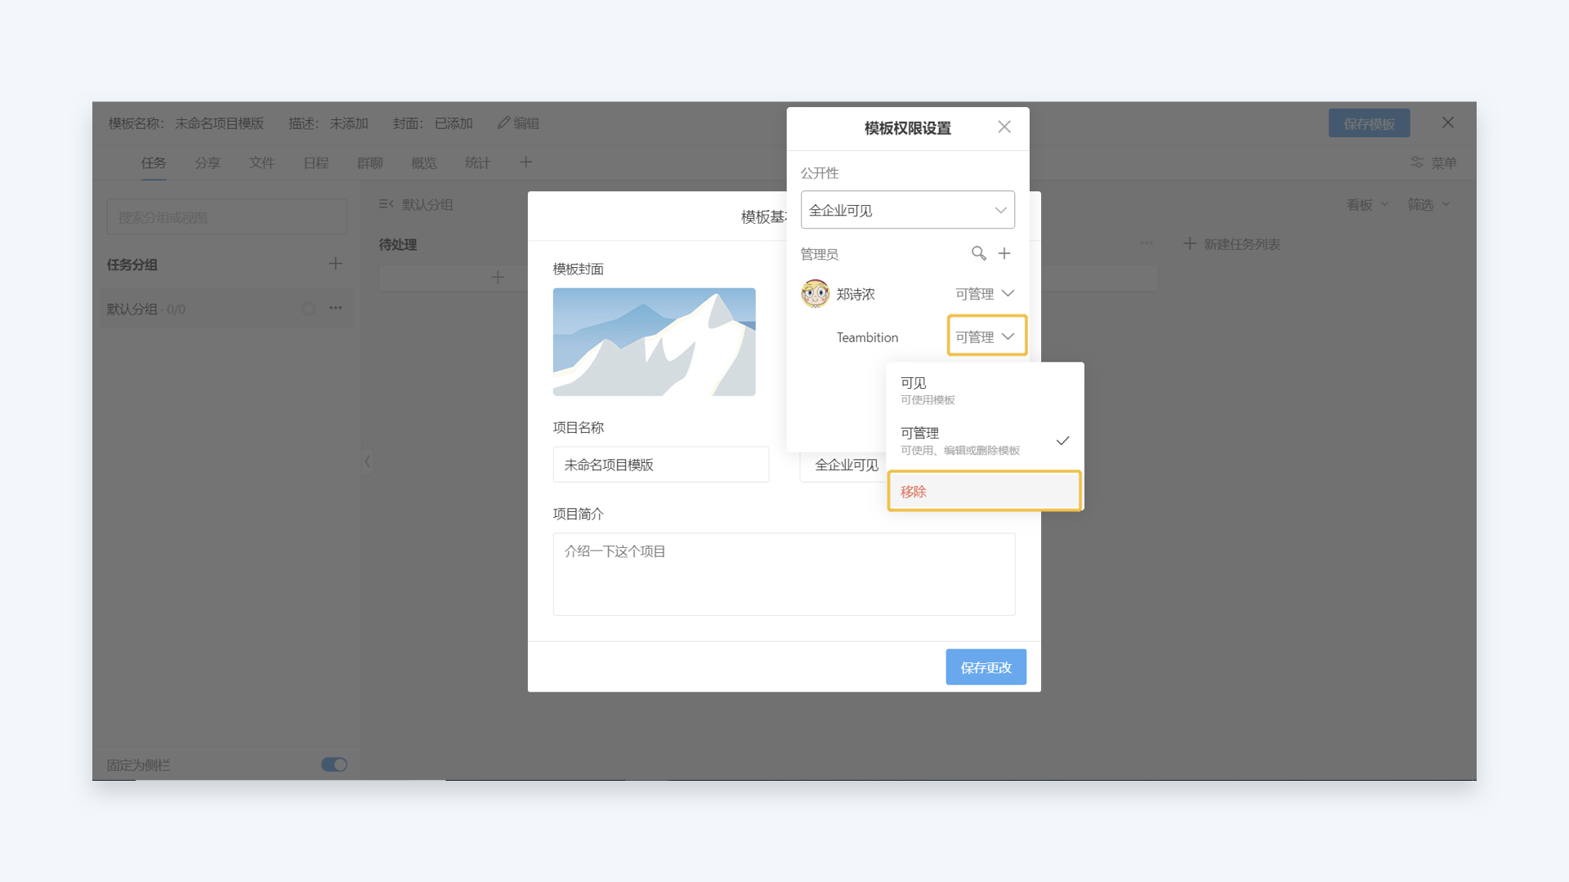Click 郑诗浓's avatar
The image size is (1569, 882).
click(x=815, y=293)
